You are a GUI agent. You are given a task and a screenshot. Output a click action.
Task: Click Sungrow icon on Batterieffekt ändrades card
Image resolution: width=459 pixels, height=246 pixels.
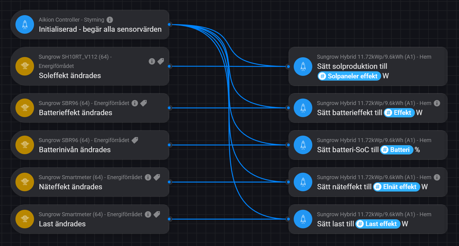coord(25,108)
